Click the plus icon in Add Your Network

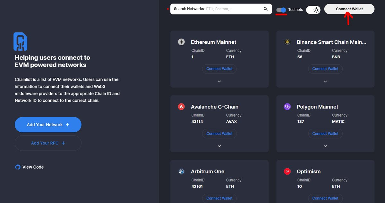click(67, 125)
